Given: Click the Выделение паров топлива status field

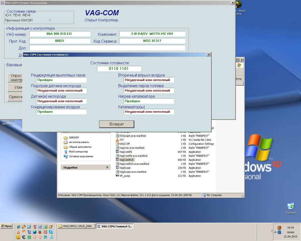Looking at the screenshot, I should (149, 90).
